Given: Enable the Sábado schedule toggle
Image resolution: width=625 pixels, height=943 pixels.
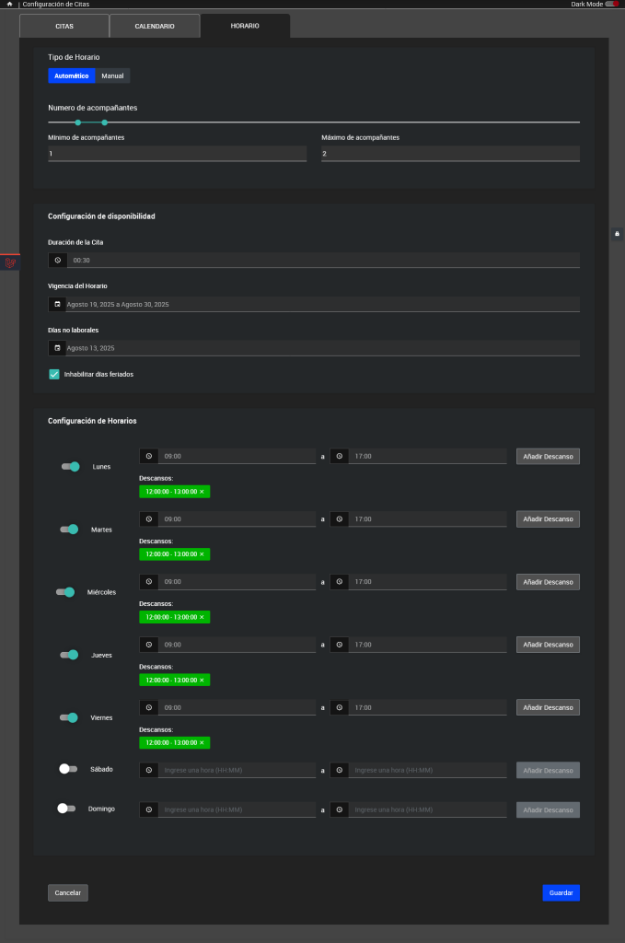Looking at the screenshot, I should [x=66, y=768].
